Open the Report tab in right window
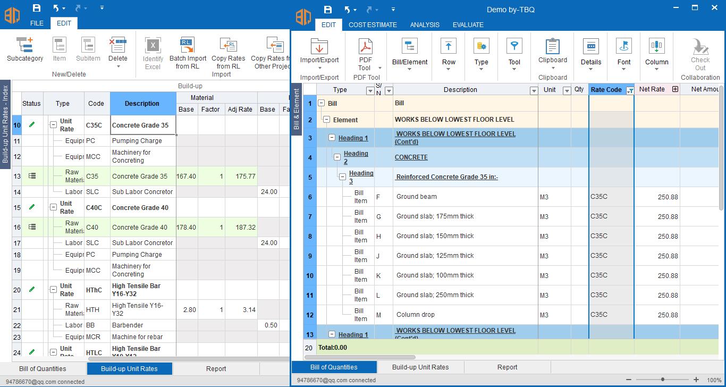This screenshot has width=726, height=387. (x=507, y=367)
